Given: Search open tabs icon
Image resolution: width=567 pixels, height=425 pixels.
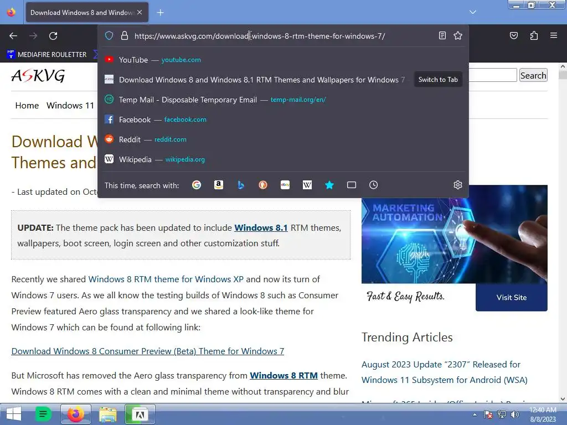Looking at the screenshot, I should (x=352, y=185).
